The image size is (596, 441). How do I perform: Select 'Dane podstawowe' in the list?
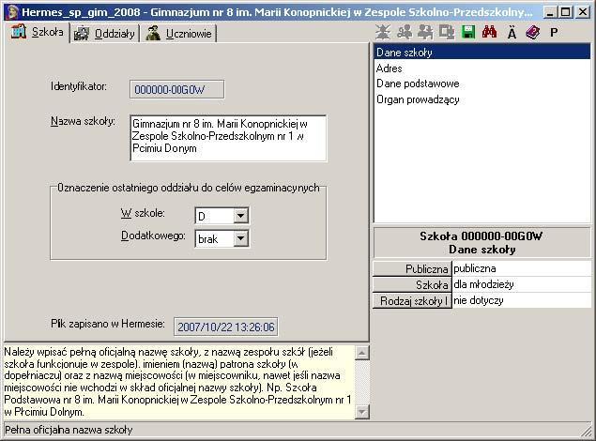click(482, 84)
